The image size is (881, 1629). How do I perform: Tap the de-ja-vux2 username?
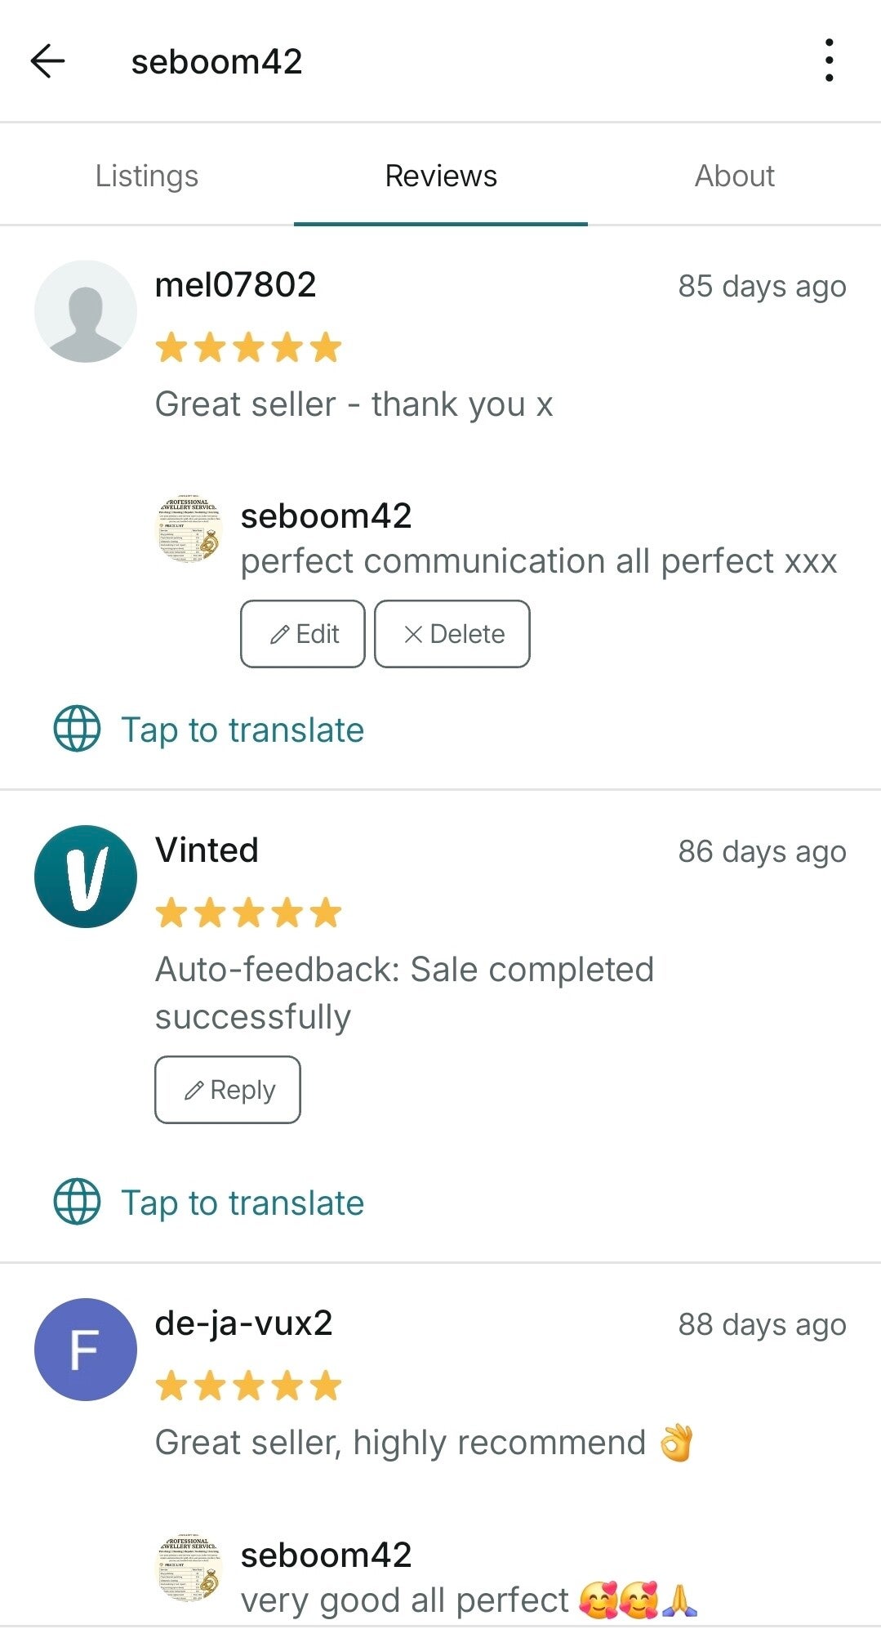click(243, 1323)
